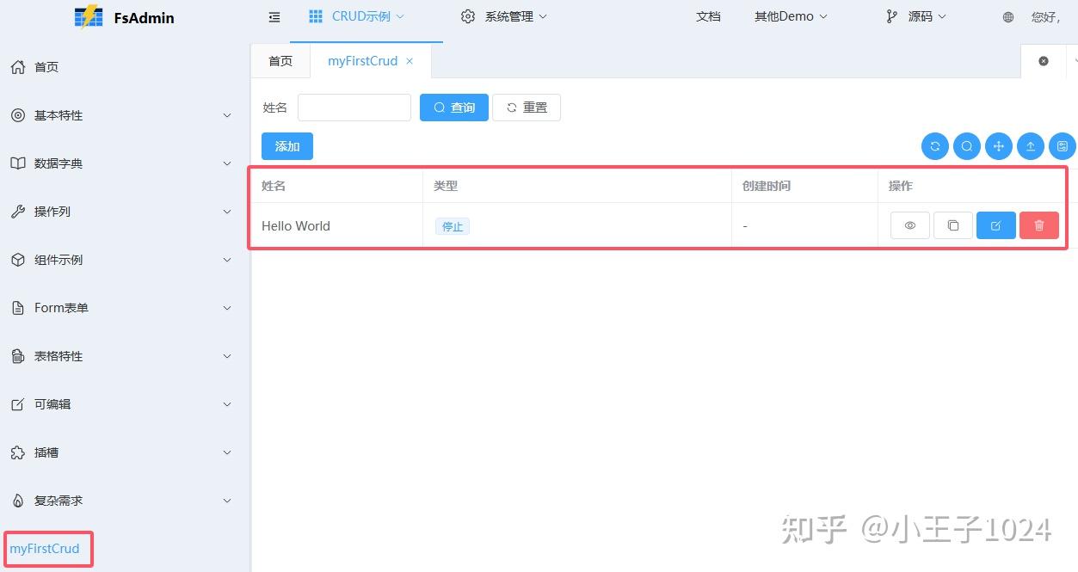Delete the Hello World record
This screenshot has height=572, width=1078.
[x=1038, y=224]
